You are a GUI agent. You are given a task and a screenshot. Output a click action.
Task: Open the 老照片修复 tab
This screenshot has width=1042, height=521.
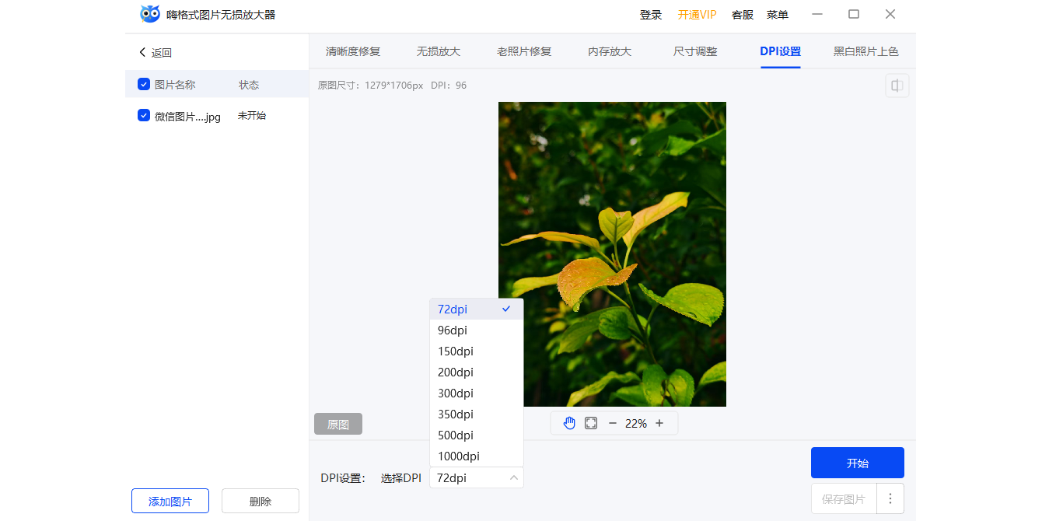524,51
